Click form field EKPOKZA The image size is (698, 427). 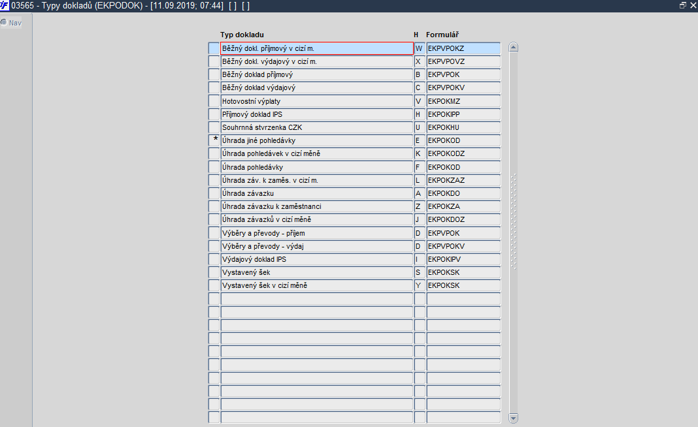463,206
